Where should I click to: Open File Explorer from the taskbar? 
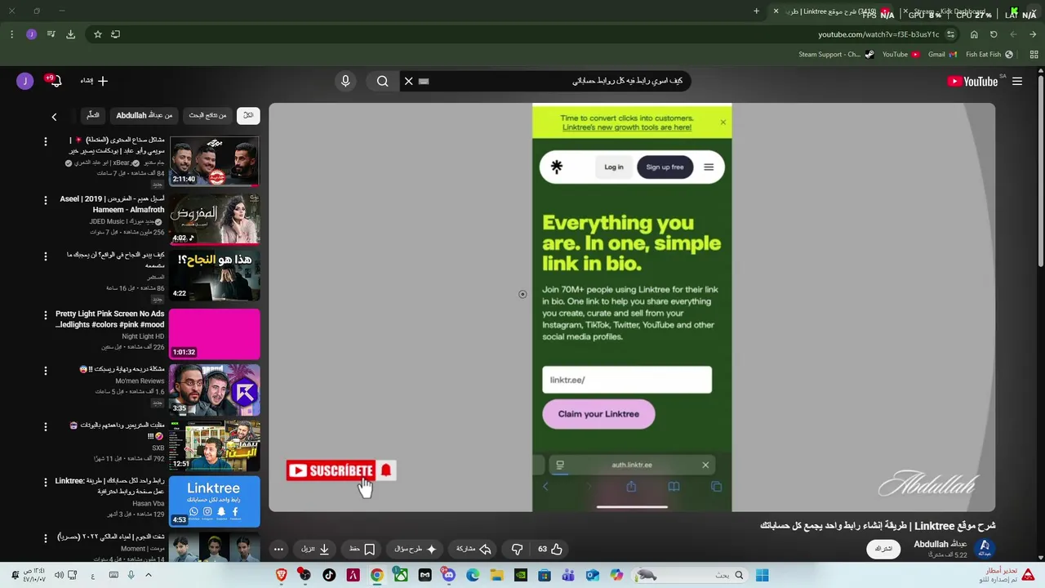tap(496, 575)
